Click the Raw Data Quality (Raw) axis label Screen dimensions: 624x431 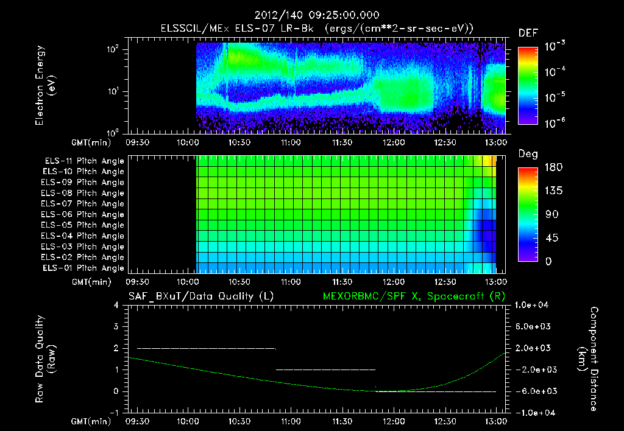(x=45, y=359)
